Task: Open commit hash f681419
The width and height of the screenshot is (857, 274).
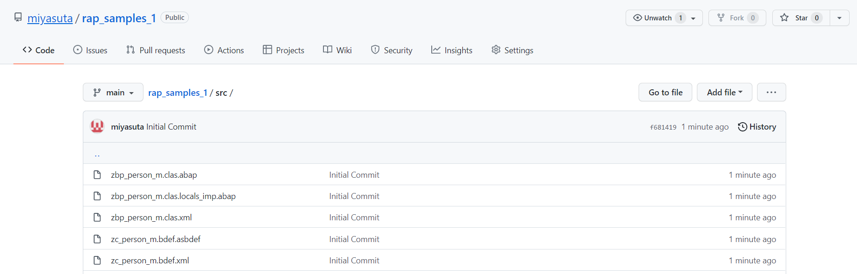Action: click(663, 127)
